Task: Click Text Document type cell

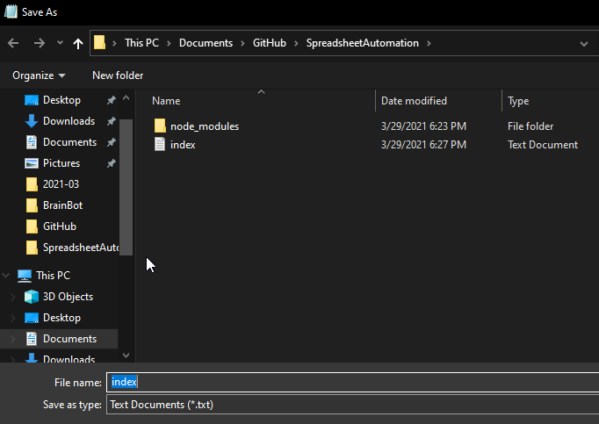Action: point(543,145)
